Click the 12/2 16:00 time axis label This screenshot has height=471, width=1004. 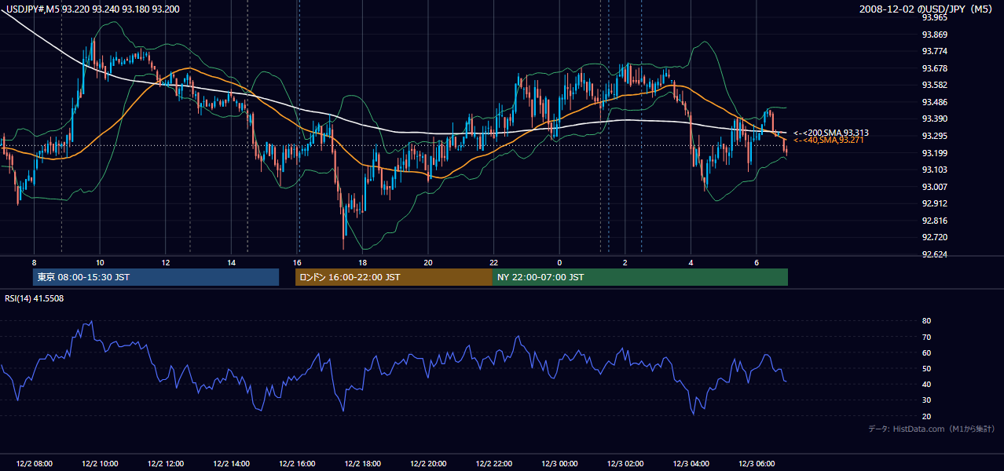297,464
